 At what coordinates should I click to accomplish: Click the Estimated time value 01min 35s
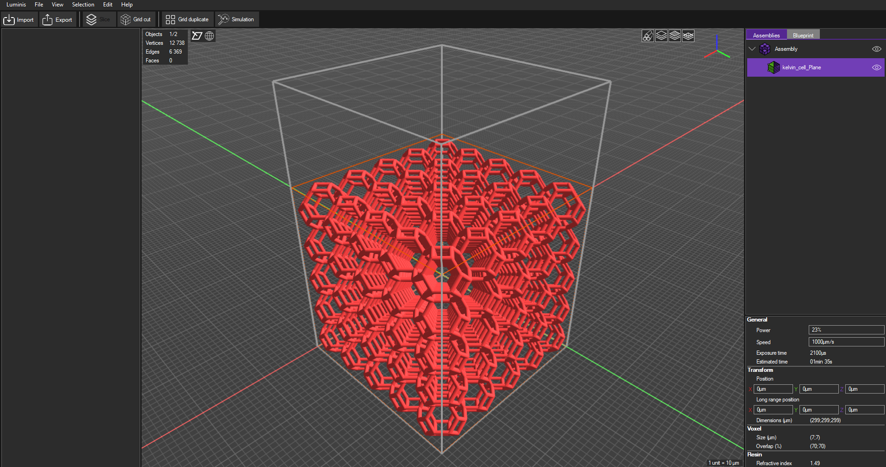click(821, 362)
